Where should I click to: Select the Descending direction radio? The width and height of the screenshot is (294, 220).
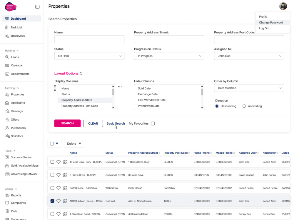click(x=217, y=106)
